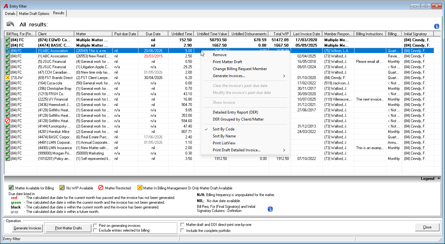Sort the table by the Due Date column header
Image resolution: width=445 pixels, height=244 pixels.
pos(153,34)
